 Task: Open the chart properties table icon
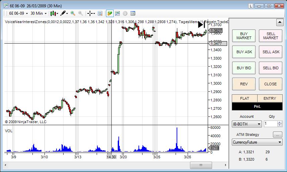[x=133, y=13]
